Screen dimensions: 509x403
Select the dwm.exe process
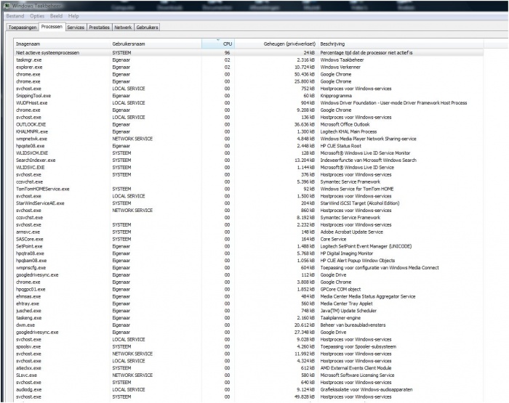coord(249,325)
